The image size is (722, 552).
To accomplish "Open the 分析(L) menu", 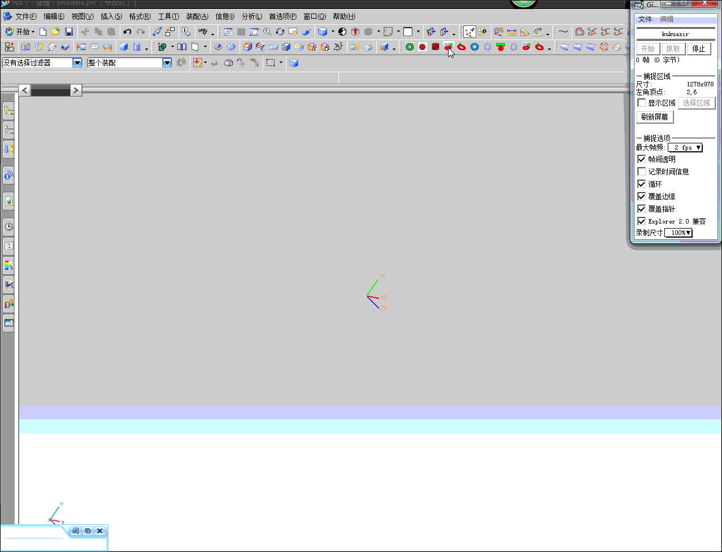I will point(252,16).
